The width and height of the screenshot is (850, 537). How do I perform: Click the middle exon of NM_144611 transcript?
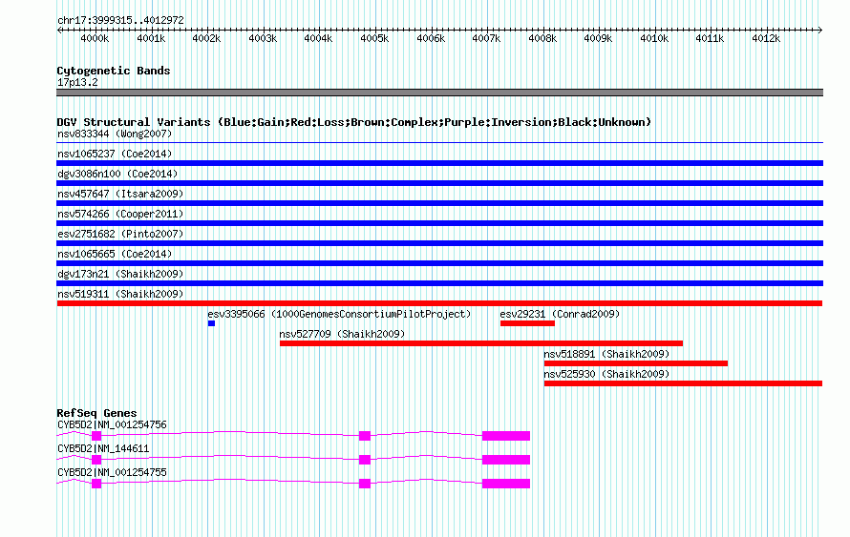click(x=365, y=460)
